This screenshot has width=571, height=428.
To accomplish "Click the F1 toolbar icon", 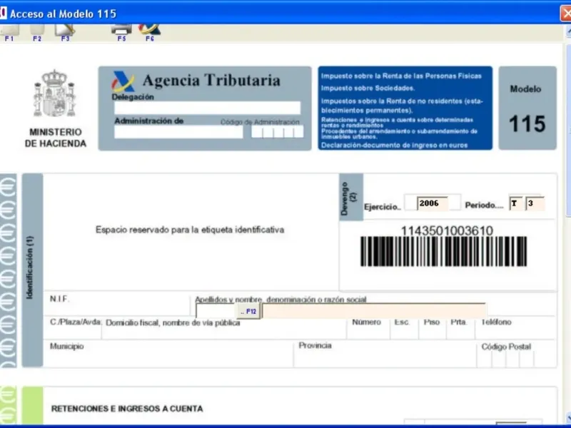I will coord(9,32).
